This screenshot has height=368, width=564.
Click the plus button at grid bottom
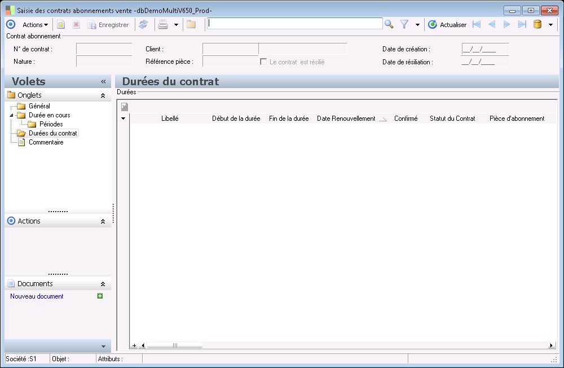(134, 345)
